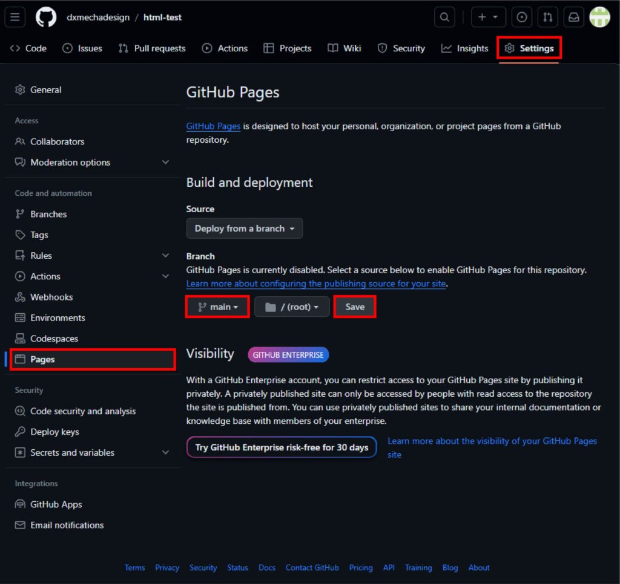
Task: Open Environments settings
Action: pyautogui.click(x=93, y=318)
